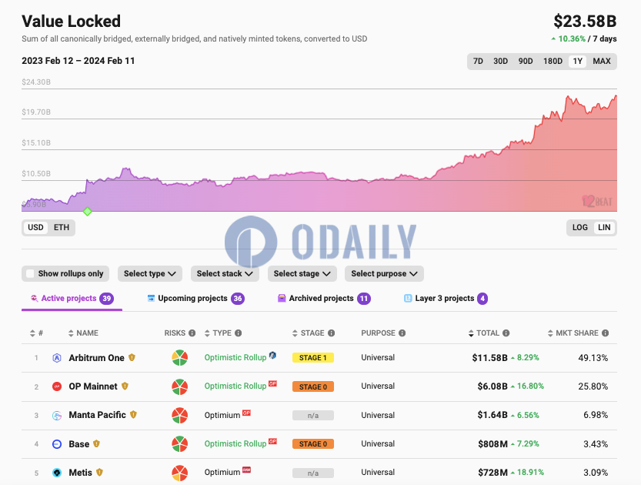The height and width of the screenshot is (485, 641).
Task: Click Manta Pacific's warning shield icon
Action: click(x=133, y=415)
